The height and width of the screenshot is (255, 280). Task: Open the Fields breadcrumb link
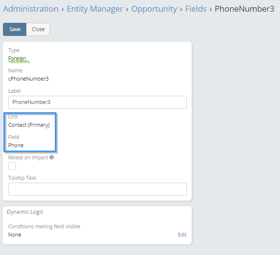[x=196, y=9]
